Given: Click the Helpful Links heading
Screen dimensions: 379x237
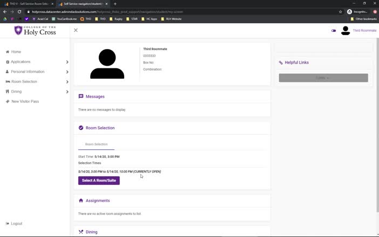Looking at the screenshot, I should click(x=296, y=62).
